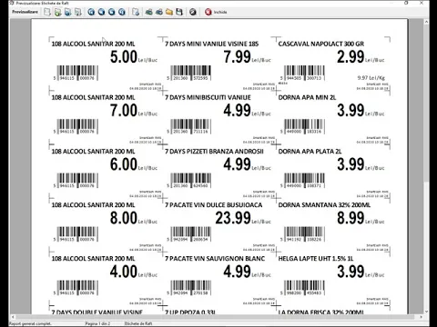Click the horizontal scrollbar left arrow
This screenshot has height=327, width=437.
click(13, 317)
